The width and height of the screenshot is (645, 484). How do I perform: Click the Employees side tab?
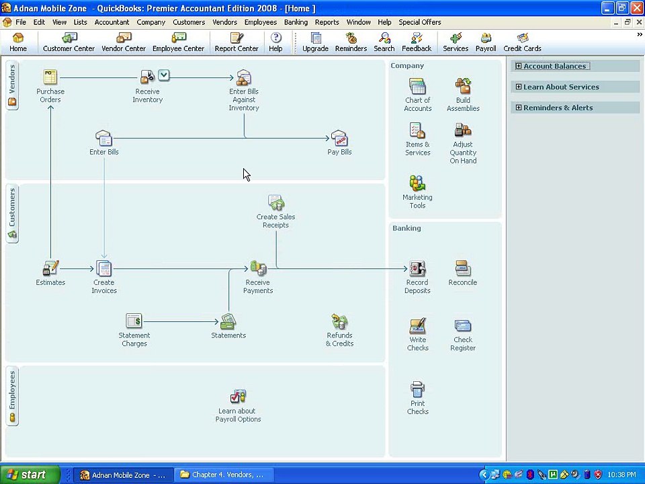[x=12, y=396]
